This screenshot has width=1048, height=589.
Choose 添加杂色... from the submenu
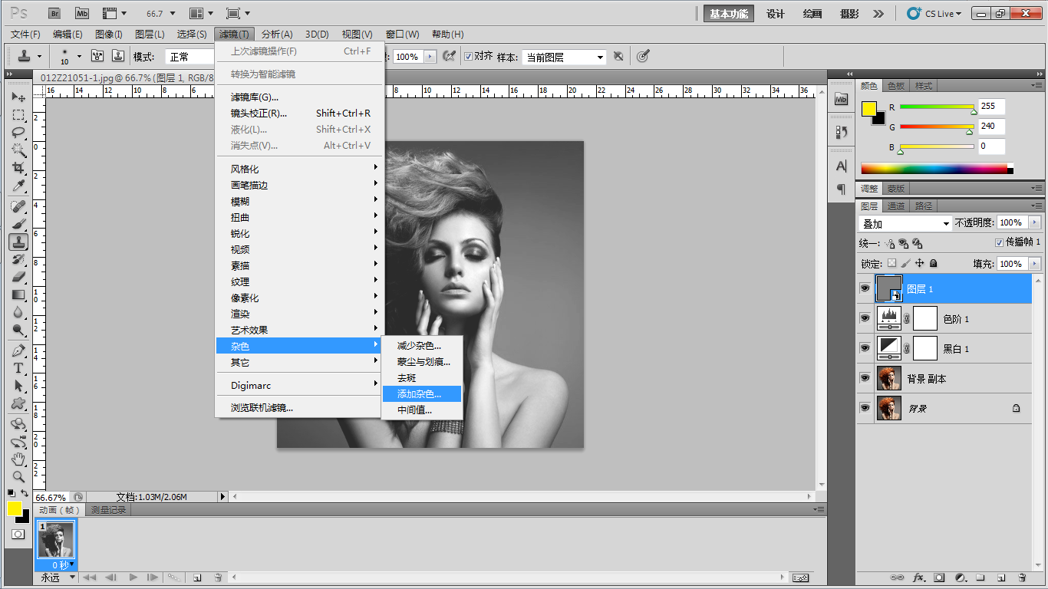[419, 393]
